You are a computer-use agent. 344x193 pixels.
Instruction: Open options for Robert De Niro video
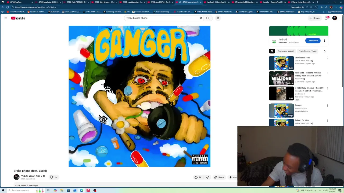pyautogui.click(x=327, y=121)
